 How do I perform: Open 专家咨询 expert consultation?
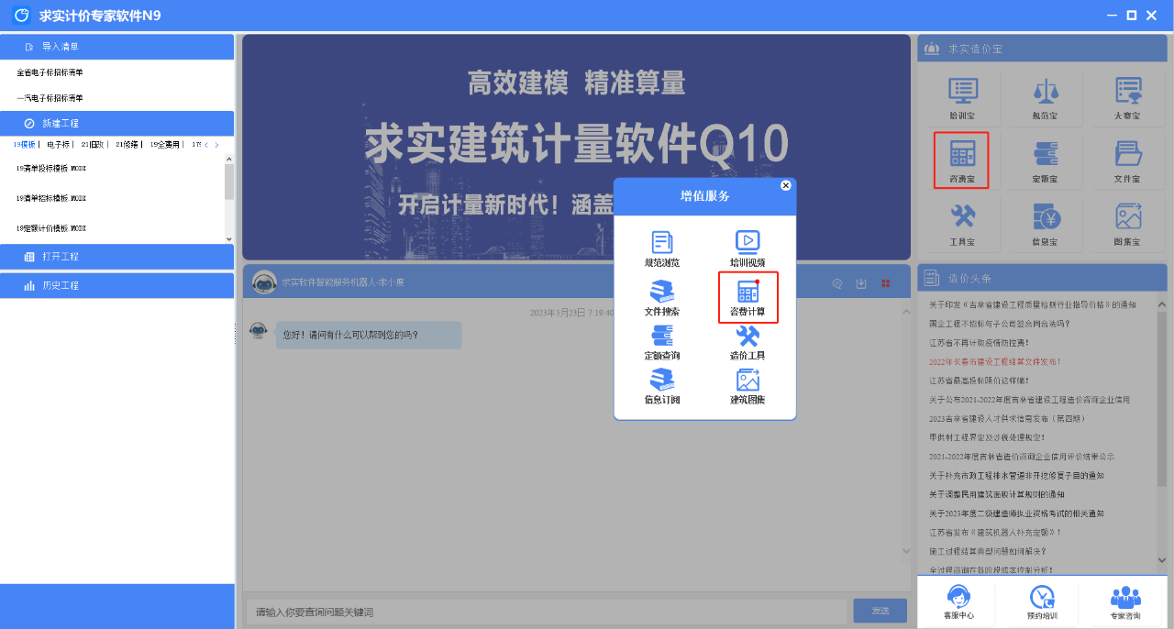pyautogui.click(x=1124, y=603)
